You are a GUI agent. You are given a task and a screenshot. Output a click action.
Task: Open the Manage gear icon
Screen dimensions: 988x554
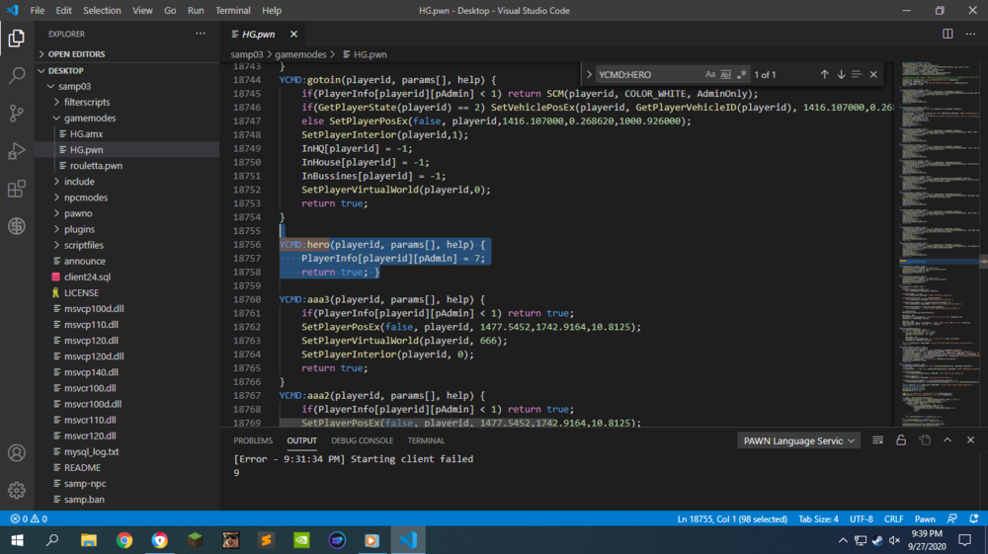click(17, 490)
